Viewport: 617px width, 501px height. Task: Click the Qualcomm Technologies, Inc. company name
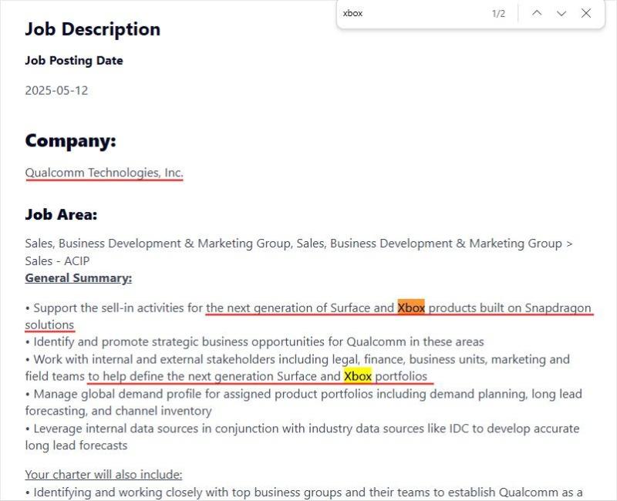click(104, 173)
